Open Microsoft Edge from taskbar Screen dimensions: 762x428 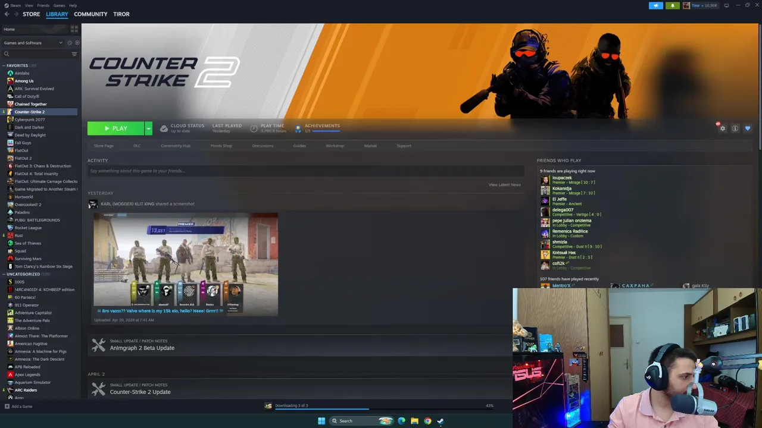pyautogui.click(x=401, y=421)
